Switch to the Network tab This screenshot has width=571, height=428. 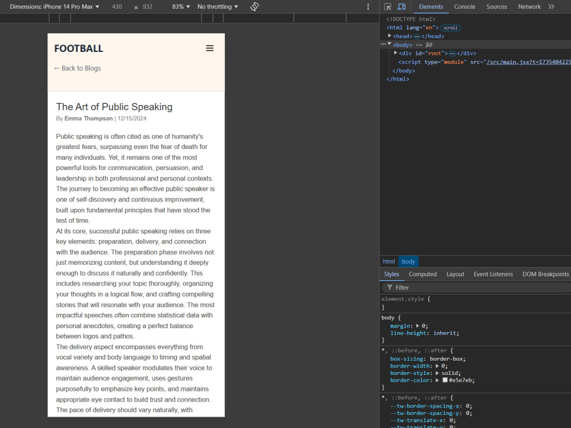(x=529, y=6)
